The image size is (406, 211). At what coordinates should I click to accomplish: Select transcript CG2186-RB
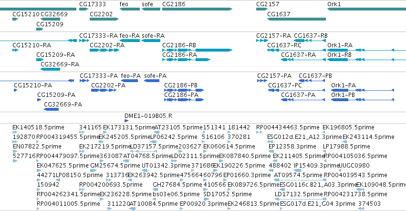pos(198,50)
